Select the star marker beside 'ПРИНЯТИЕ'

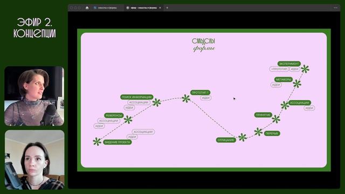276,119
